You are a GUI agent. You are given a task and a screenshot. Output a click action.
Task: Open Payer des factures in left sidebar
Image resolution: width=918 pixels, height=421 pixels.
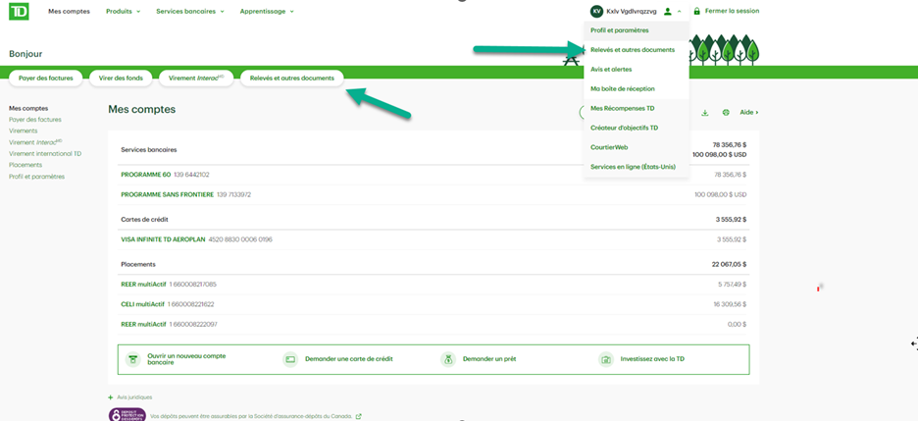pos(35,120)
